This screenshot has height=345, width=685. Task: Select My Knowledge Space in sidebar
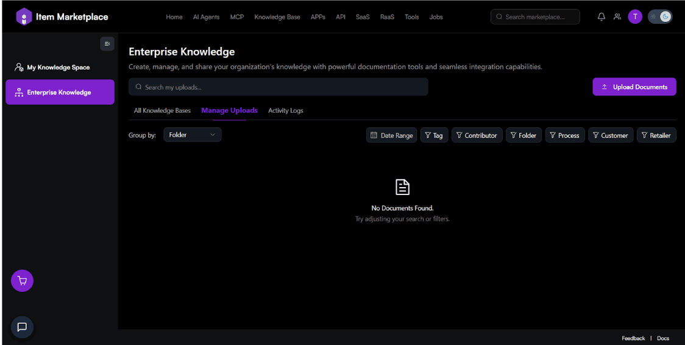point(60,68)
